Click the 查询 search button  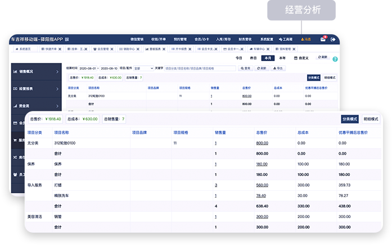245,68
